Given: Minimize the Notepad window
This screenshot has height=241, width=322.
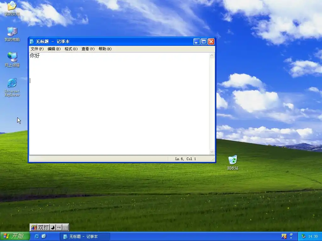Looking at the screenshot, I should [x=197, y=42].
